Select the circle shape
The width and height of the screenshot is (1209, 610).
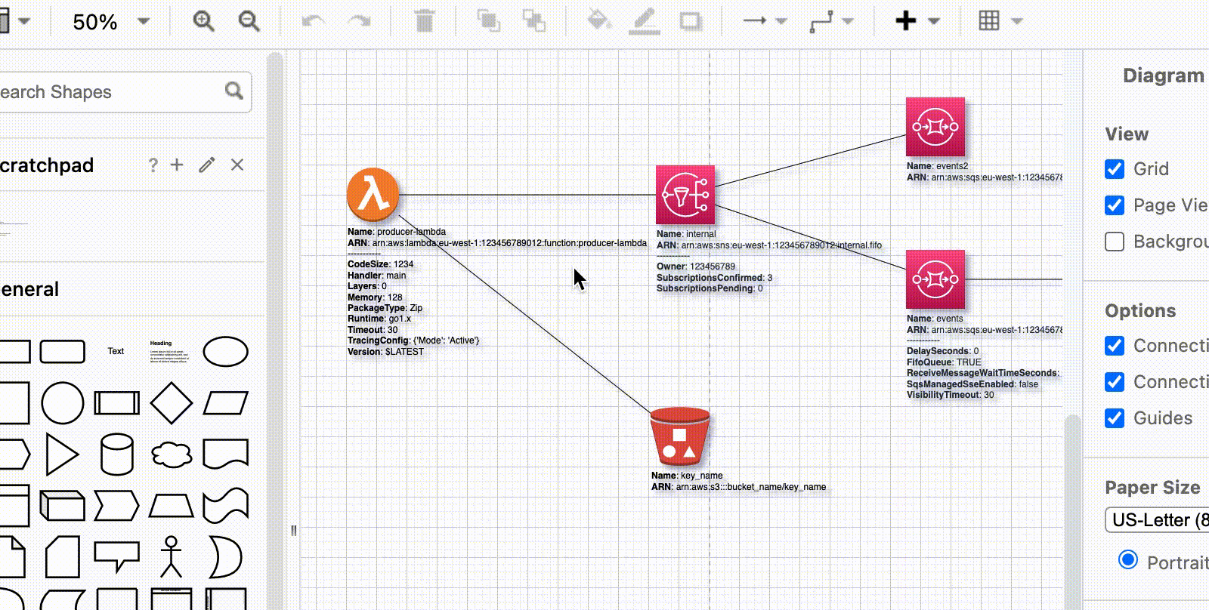click(x=62, y=402)
